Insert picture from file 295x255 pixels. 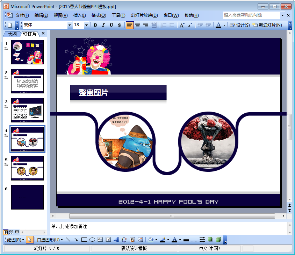(141, 240)
